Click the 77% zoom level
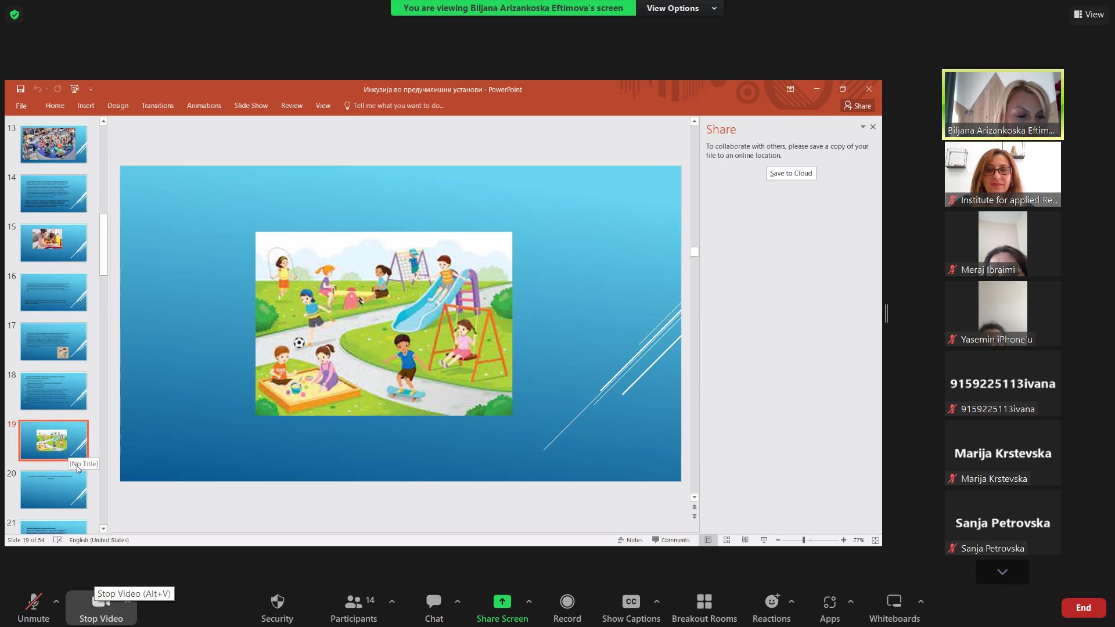The width and height of the screenshot is (1115, 627). tap(858, 540)
